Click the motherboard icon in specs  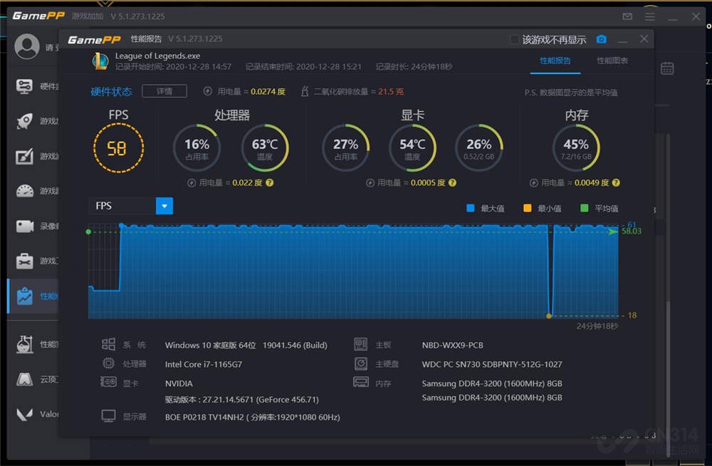pyautogui.click(x=361, y=344)
